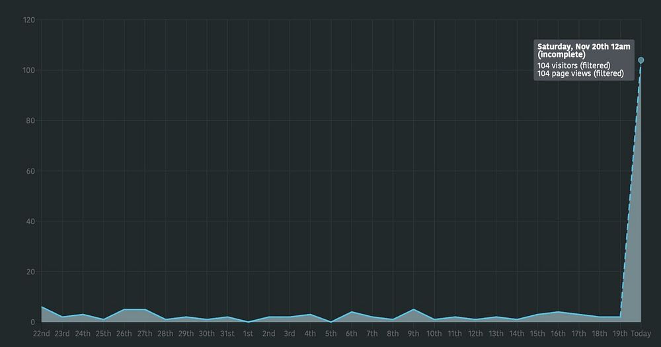The image size is (661, 347).
Task: Click the '16th' x-axis label
Action: (x=558, y=334)
